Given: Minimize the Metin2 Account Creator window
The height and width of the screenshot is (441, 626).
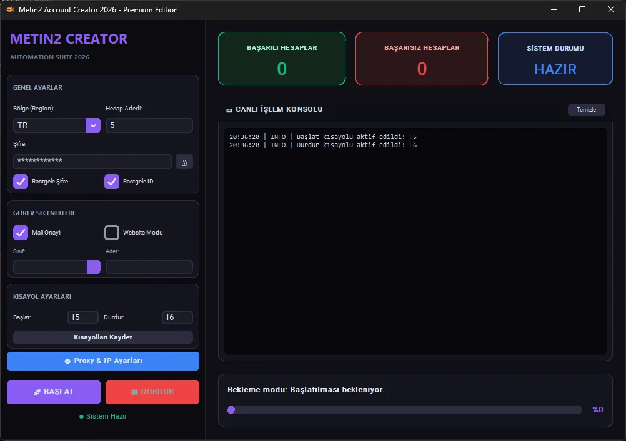Looking at the screenshot, I should point(554,9).
